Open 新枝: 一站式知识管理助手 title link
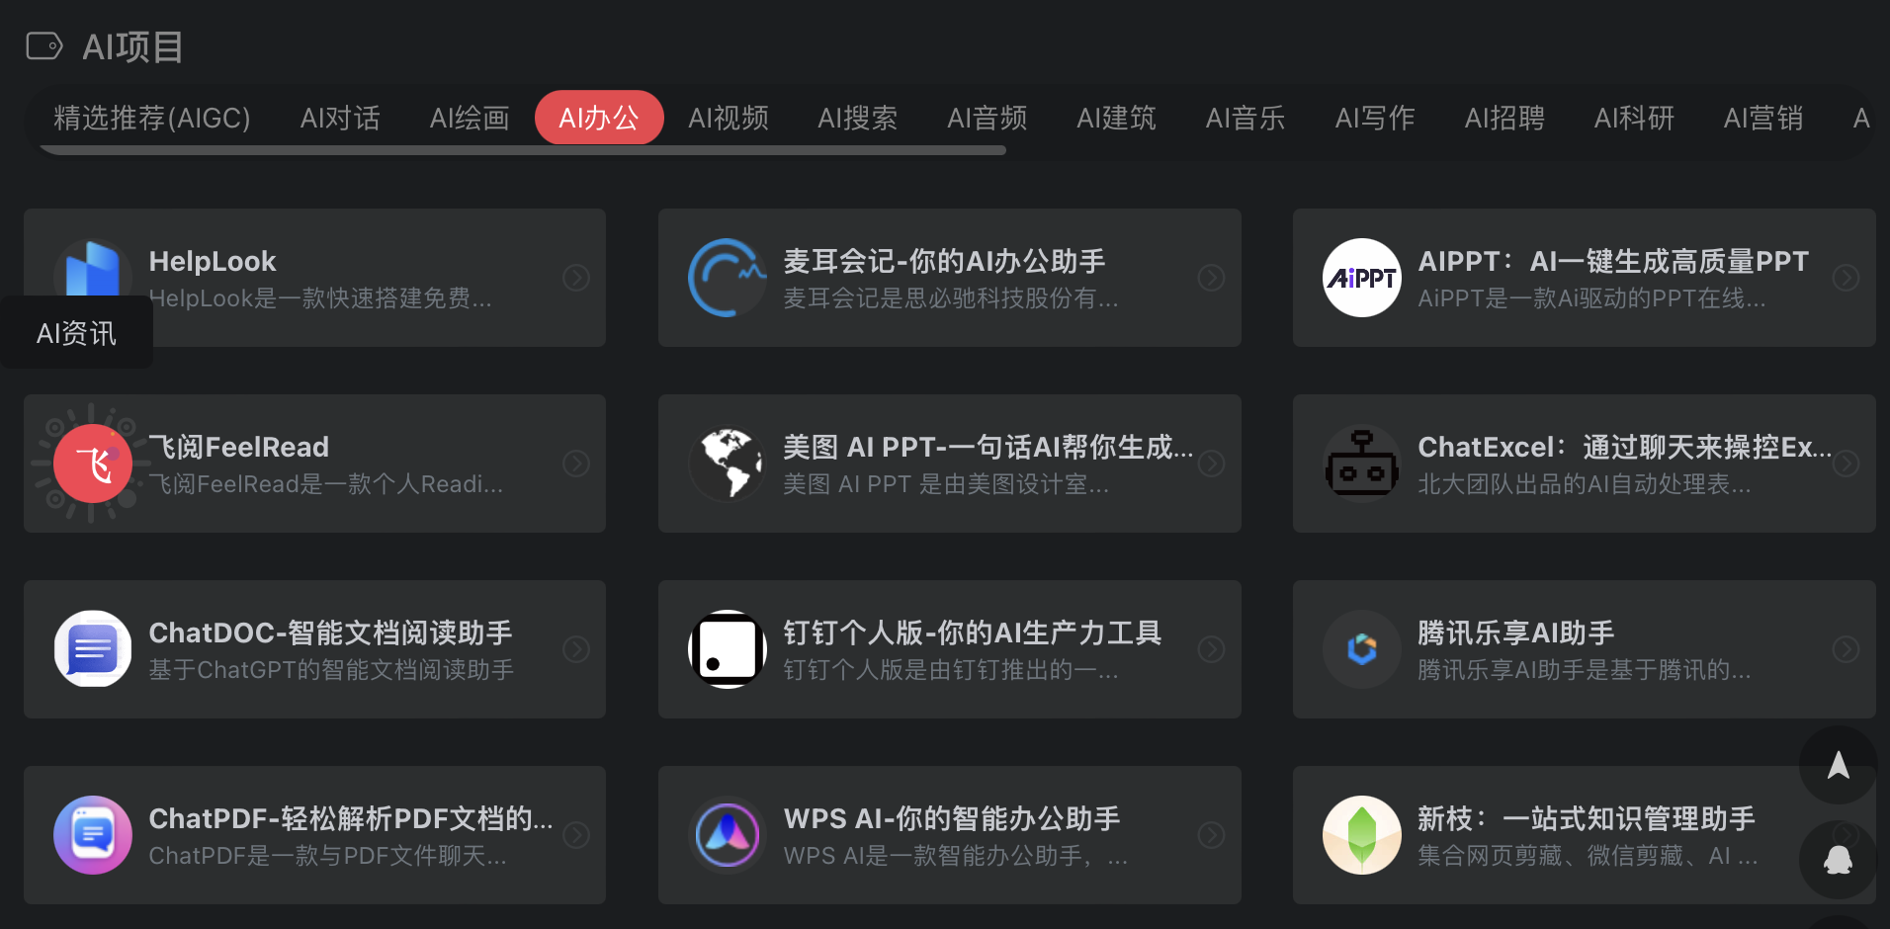1890x929 pixels. click(x=1587, y=818)
